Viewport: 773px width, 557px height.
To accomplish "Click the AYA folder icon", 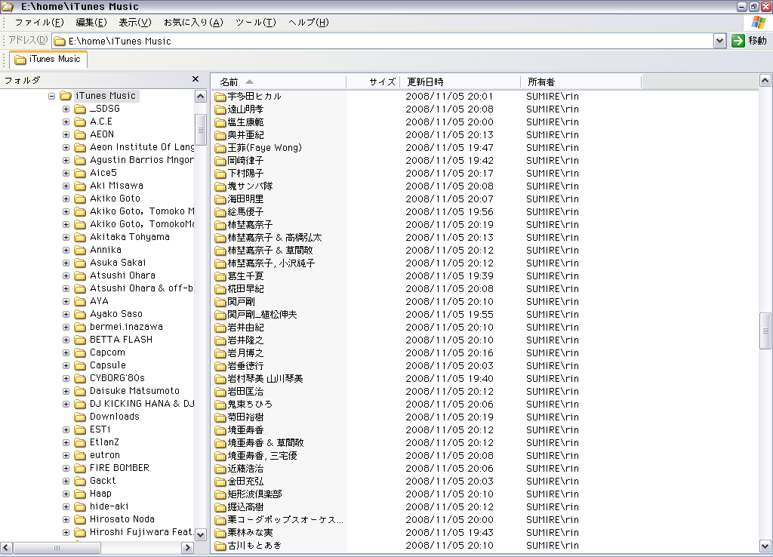I will 80,301.
